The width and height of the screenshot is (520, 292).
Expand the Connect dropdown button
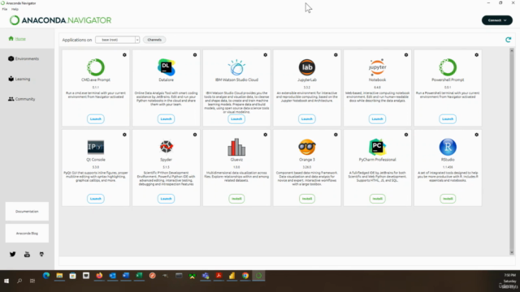tap(496, 20)
